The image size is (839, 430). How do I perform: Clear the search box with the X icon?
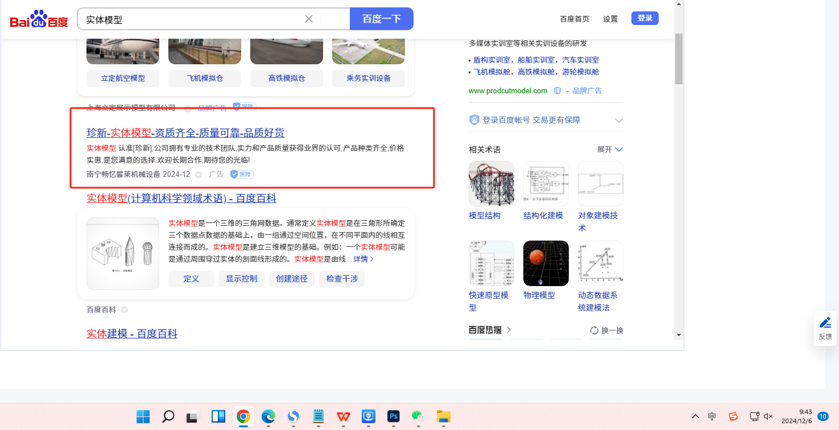309,19
